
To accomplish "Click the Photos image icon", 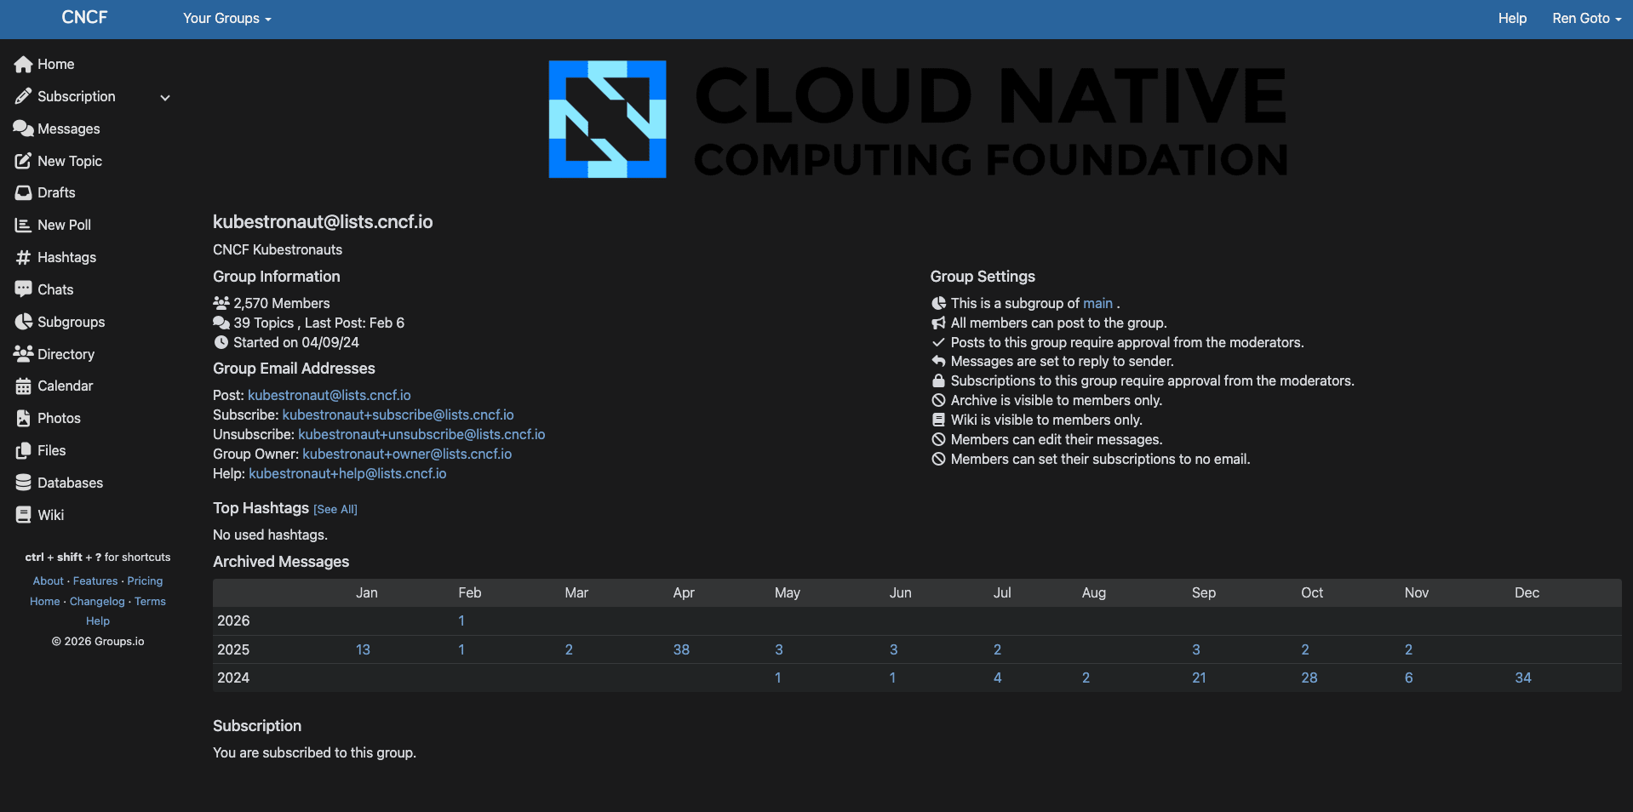I will point(24,418).
